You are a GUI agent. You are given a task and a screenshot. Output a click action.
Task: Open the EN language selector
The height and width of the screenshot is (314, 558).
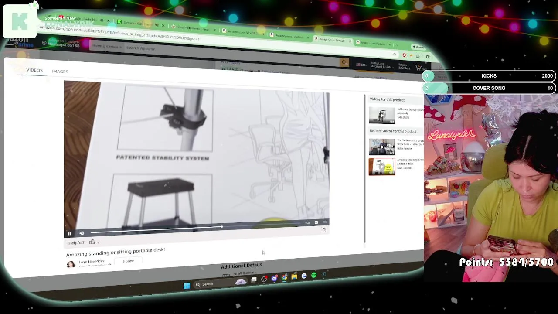pyautogui.click(x=361, y=65)
